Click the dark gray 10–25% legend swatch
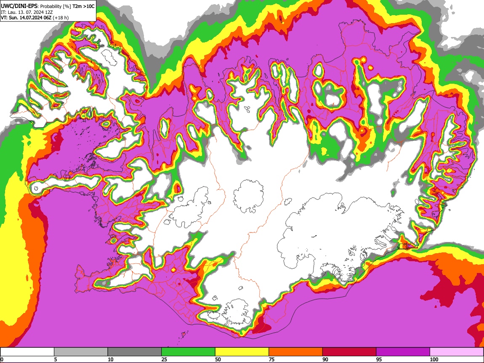The width and height of the screenshot is (484, 363). pos(135,352)
